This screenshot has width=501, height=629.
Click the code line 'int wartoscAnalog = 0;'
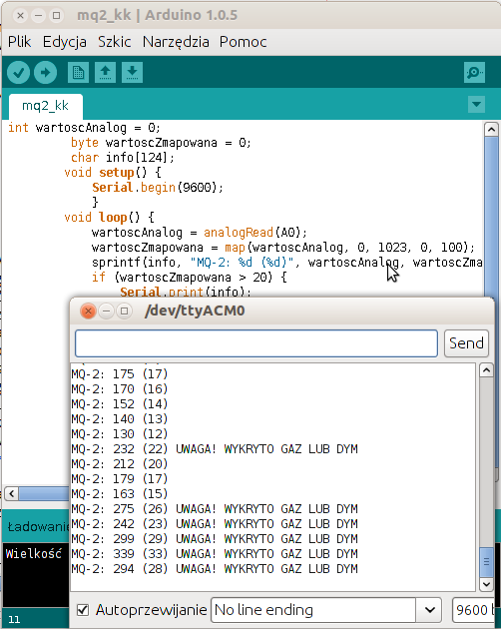[84, 128]
